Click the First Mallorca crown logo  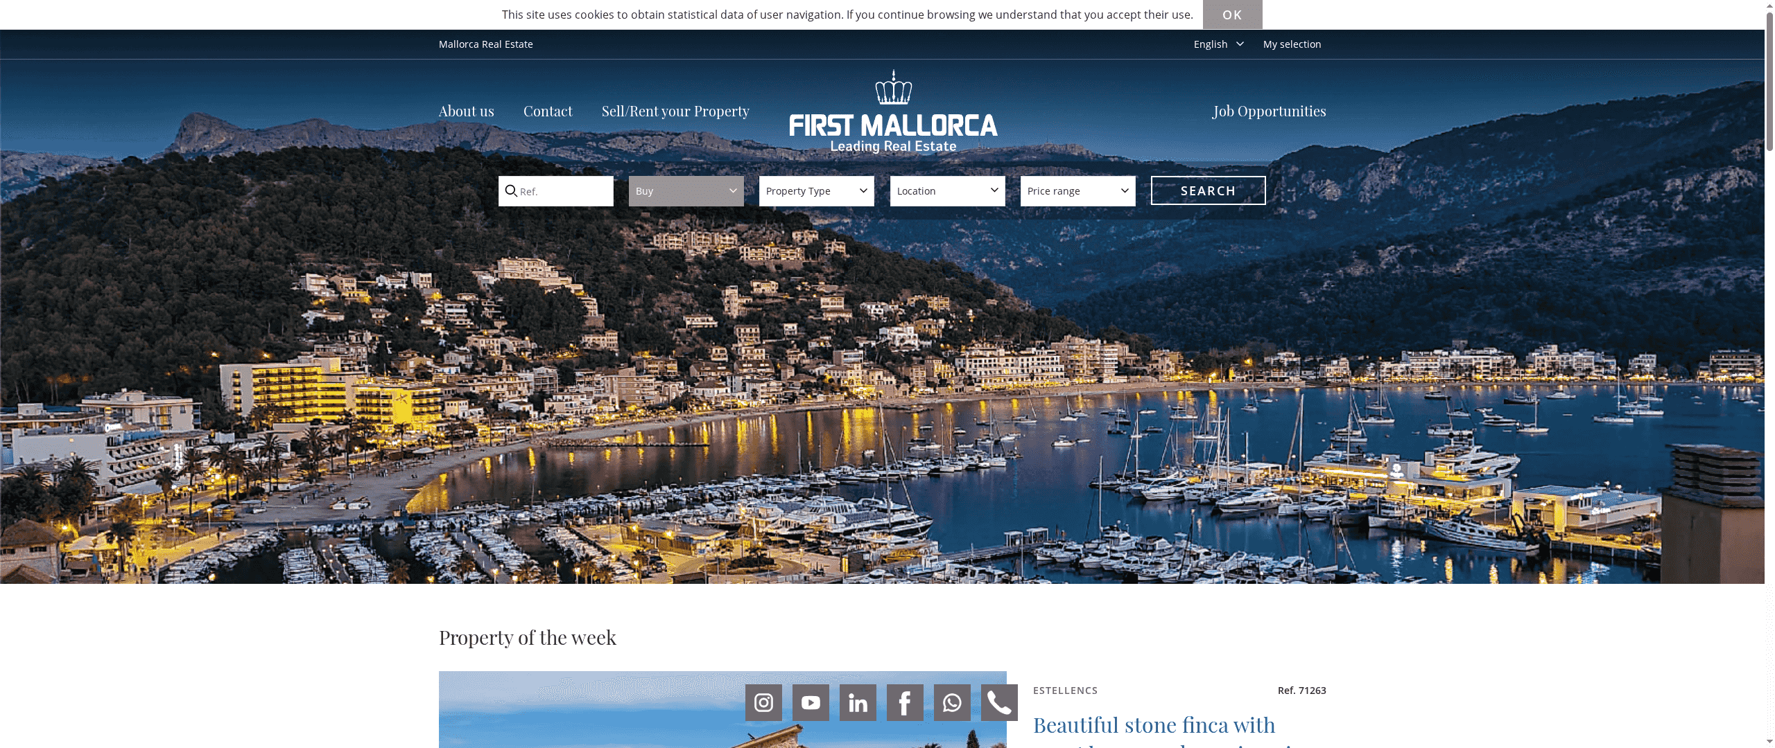[893, 112]
